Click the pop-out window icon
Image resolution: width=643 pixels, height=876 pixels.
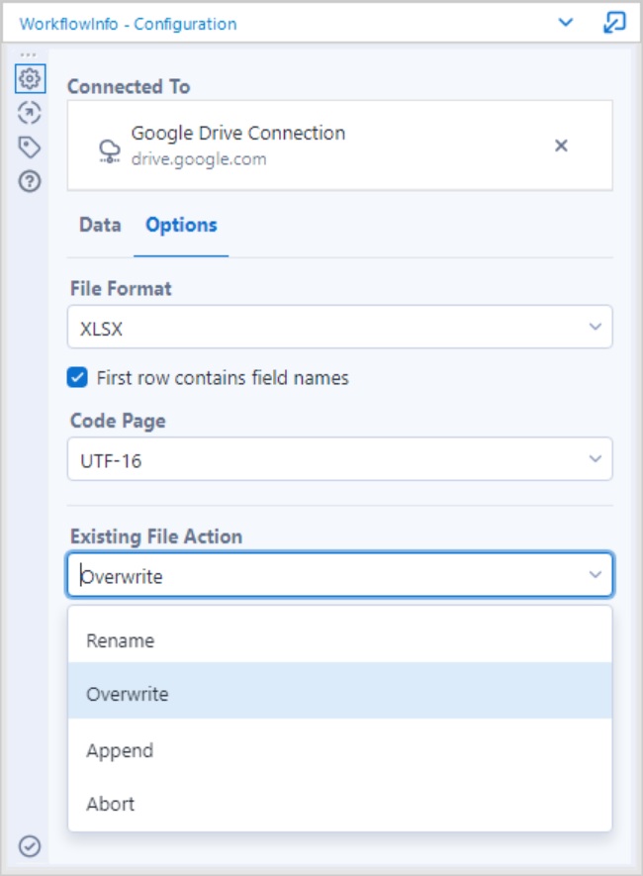click(614, 23)
